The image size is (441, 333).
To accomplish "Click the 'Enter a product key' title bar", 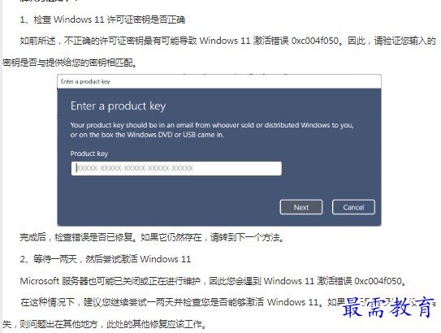I will pyautogui.click(x=219, y=81).
